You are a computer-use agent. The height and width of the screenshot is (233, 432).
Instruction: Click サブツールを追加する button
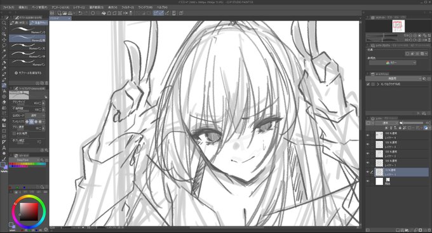click(28, 73)
